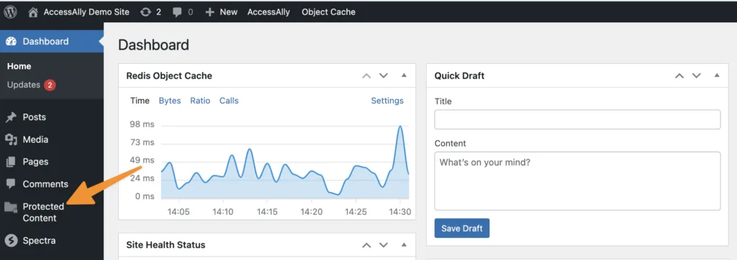
Task: Move Site Health Status panel down
Action: (384, 245)
